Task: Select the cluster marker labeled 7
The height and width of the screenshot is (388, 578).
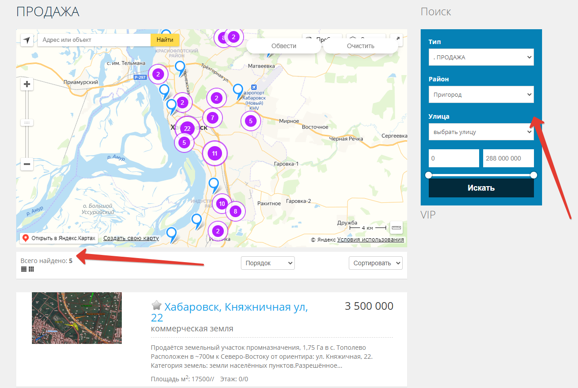Action: click(x=212, y=118)
